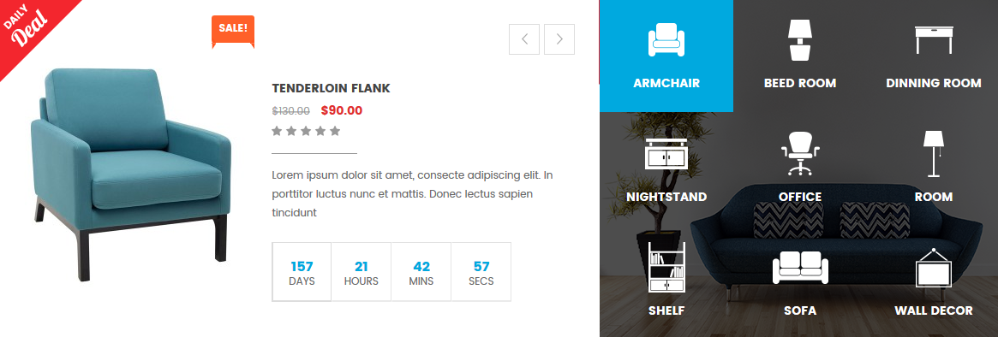Click the teal armchair product image
Screen dimensions: 998x337
131,173
